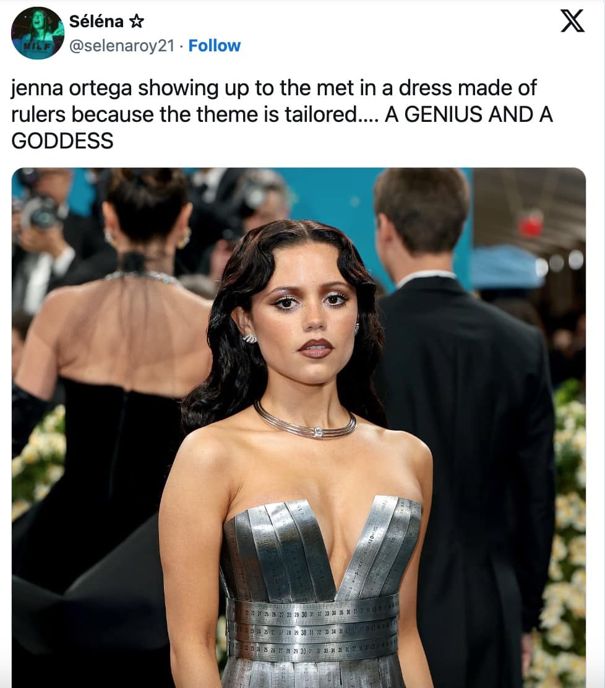605x688 pixels.
Task: Open the @selenaroy21 handle link
Action: point(122,46)
